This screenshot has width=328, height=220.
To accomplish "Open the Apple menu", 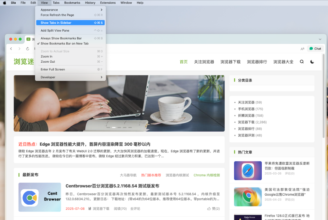I will 4,3.
